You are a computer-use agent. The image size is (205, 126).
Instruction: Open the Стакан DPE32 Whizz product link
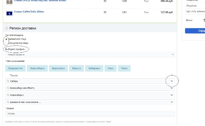tap(40, 1)
